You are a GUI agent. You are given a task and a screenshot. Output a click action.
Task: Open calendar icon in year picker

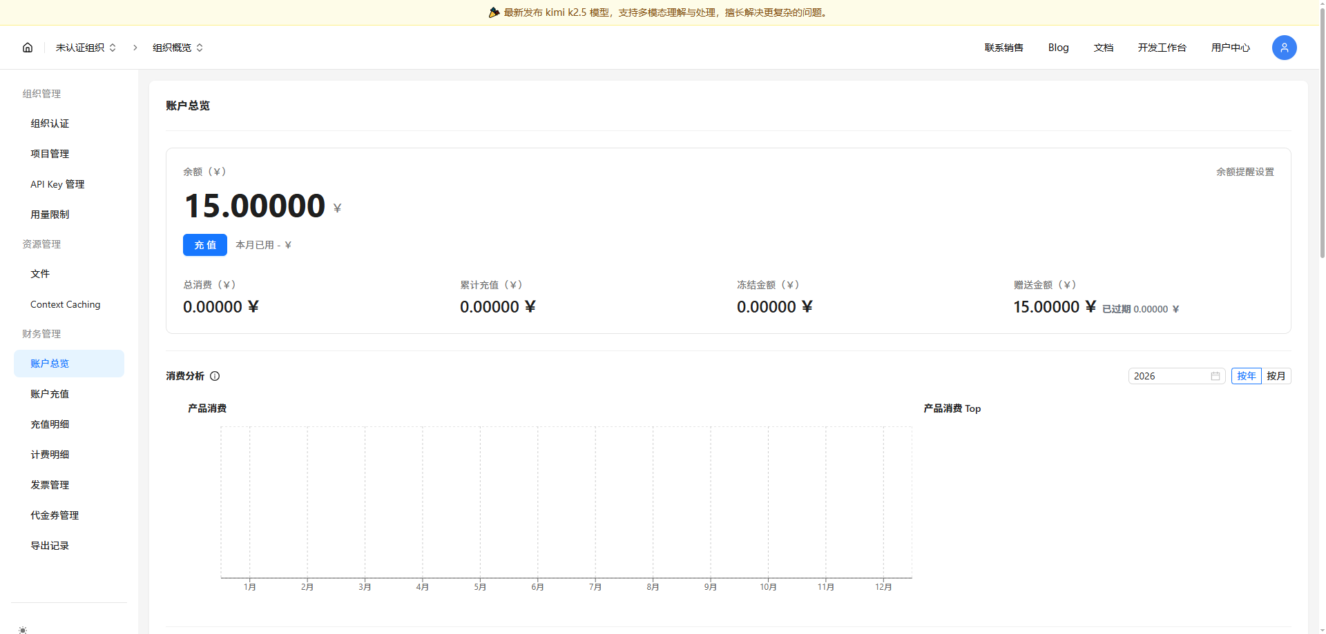pyautogui.click(x=1215, y=376)
